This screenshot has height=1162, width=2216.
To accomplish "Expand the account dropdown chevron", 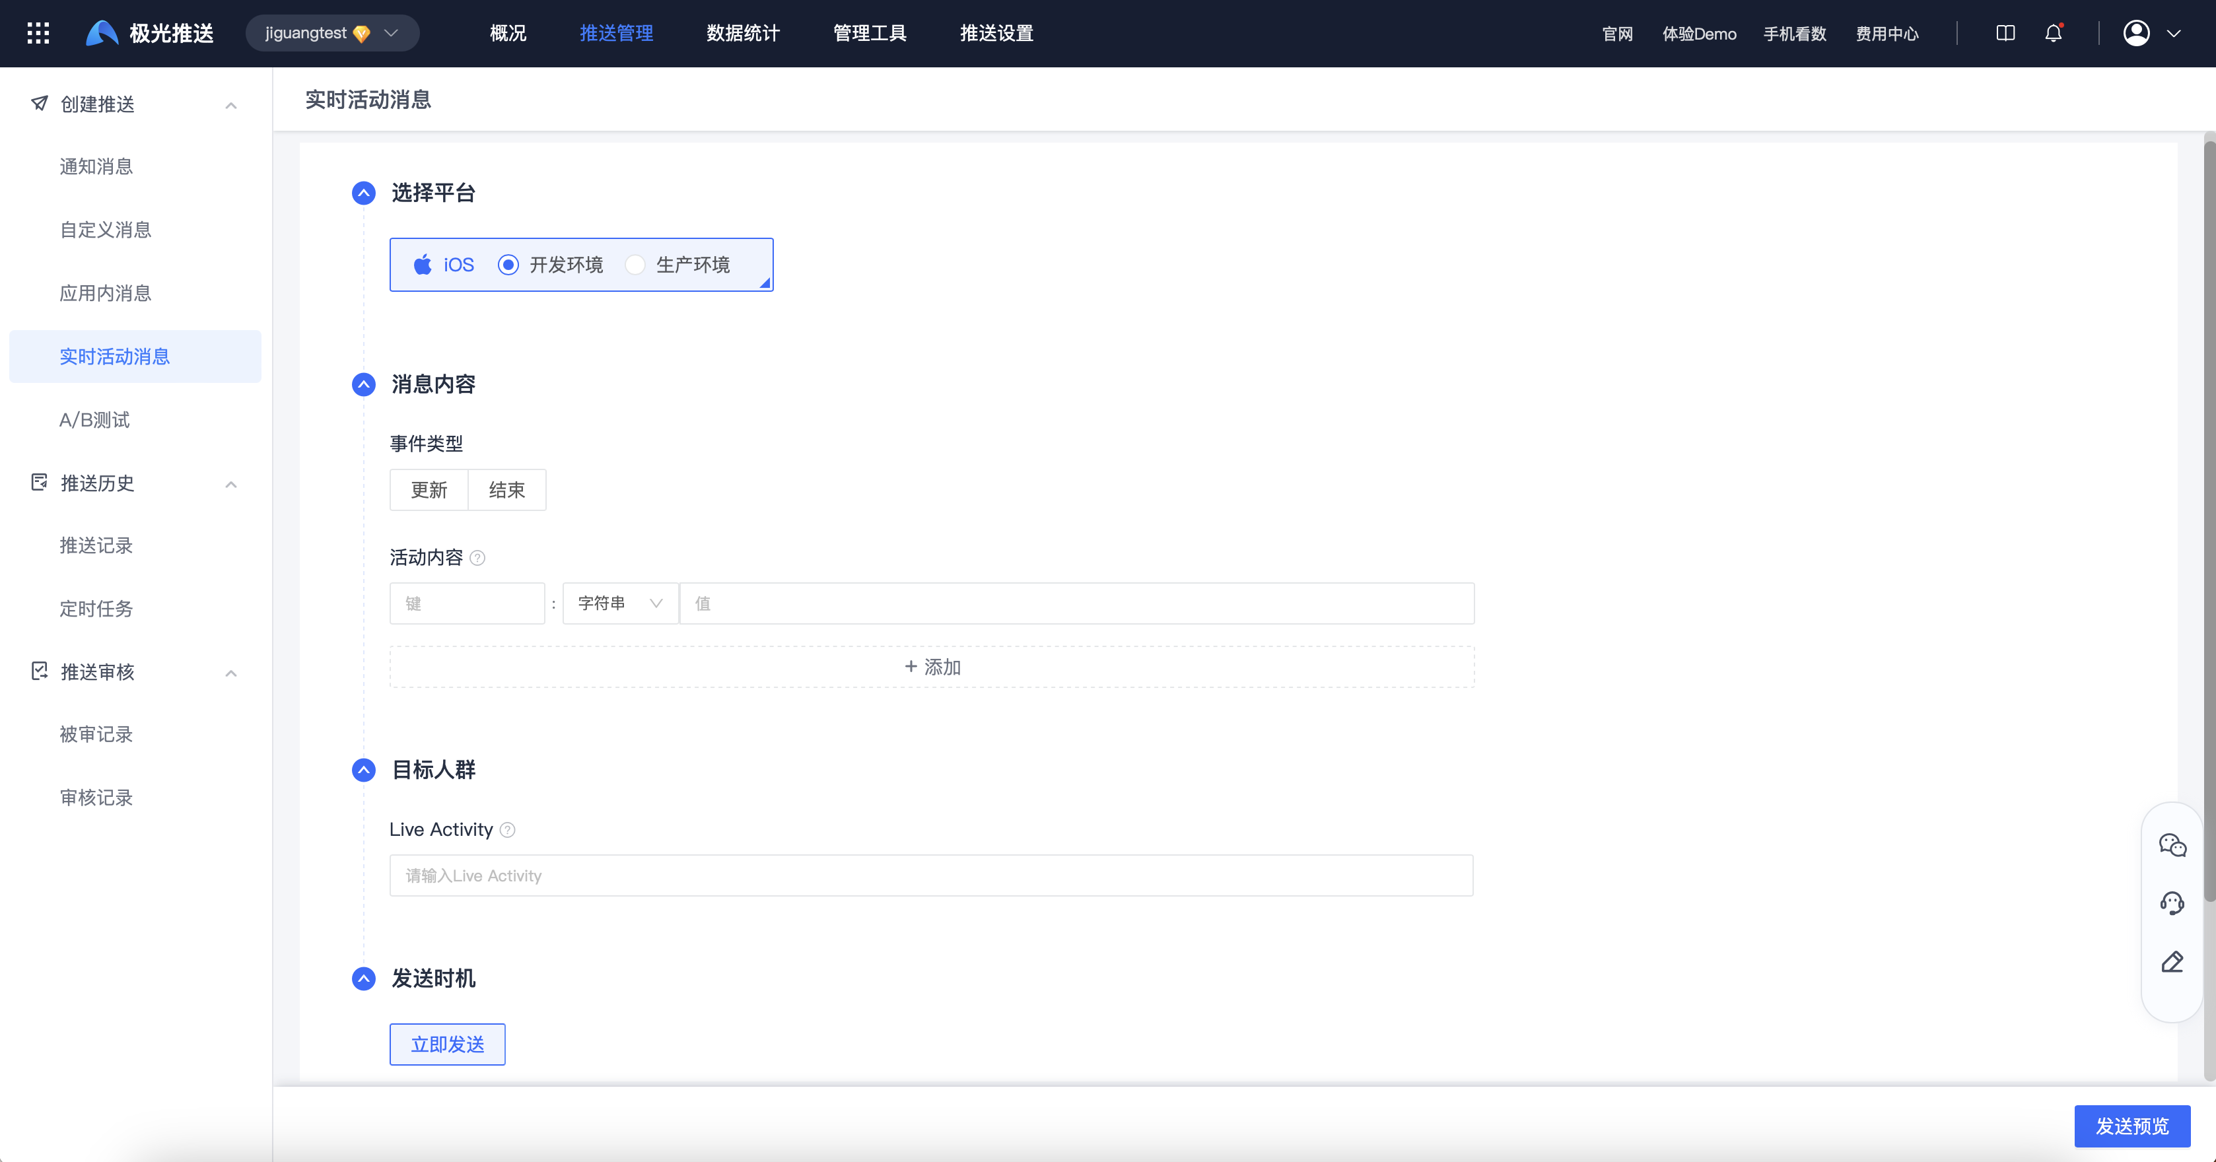I will [x=2174, y=34].
